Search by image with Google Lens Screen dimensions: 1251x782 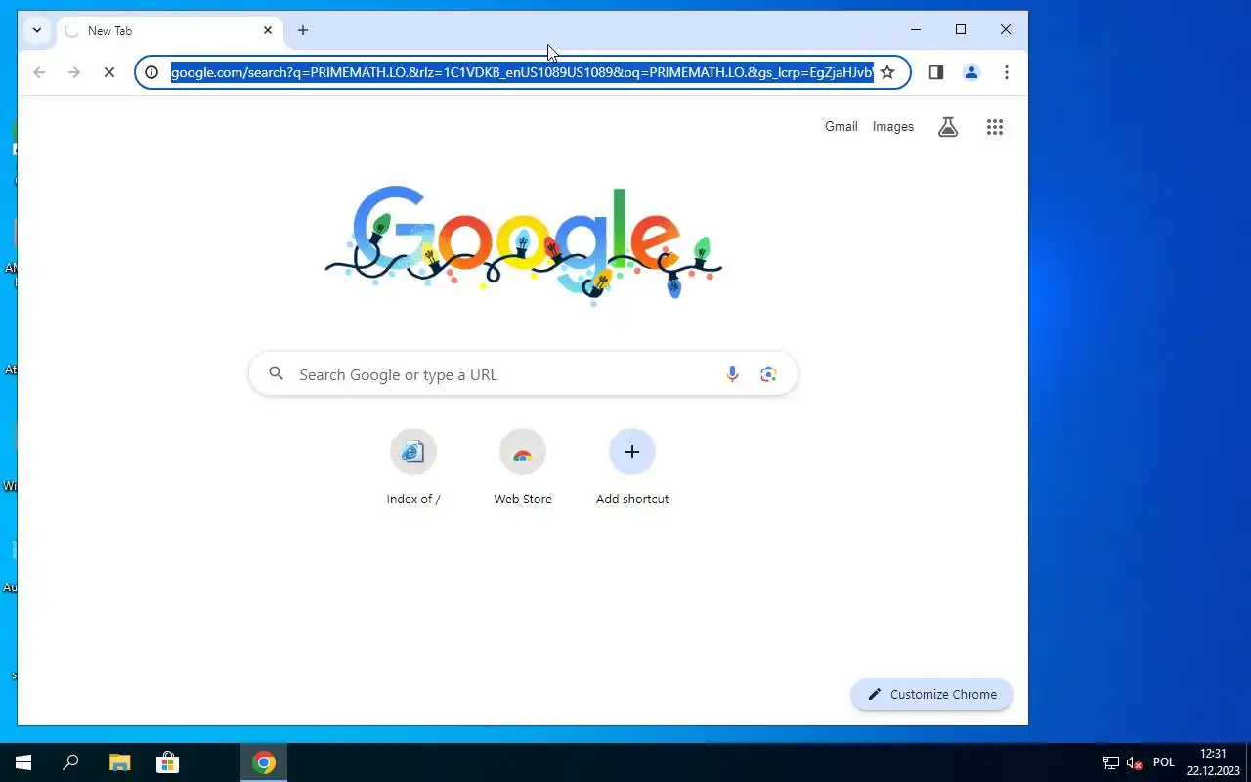pos(768,374)
